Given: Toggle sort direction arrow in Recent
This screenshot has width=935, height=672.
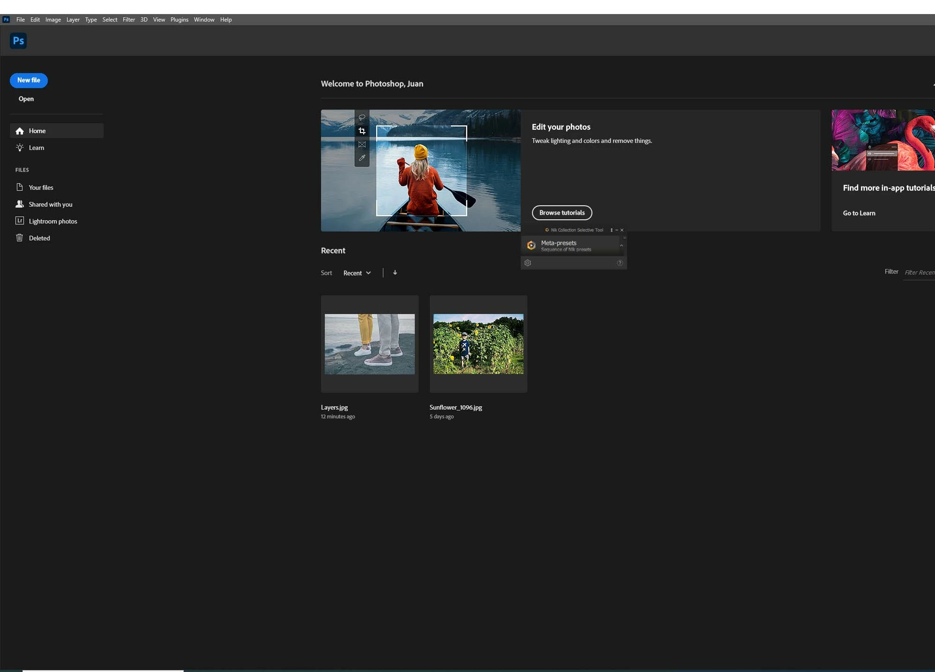Looking at the screenshot, I should (x=395, y=273).
